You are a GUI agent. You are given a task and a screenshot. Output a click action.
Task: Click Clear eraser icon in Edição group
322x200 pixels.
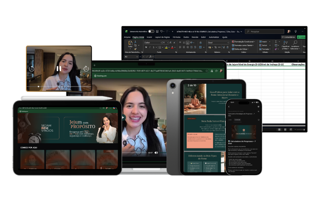[x=276, y=49]
